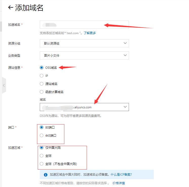Select the 443端口 radio button

pyautogui.click(x=42, y=135)
